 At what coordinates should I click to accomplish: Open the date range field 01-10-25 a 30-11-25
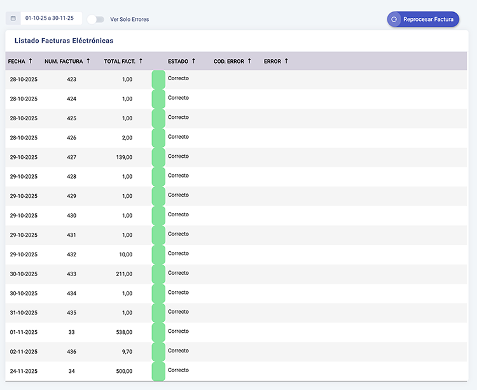click(51, 19)
